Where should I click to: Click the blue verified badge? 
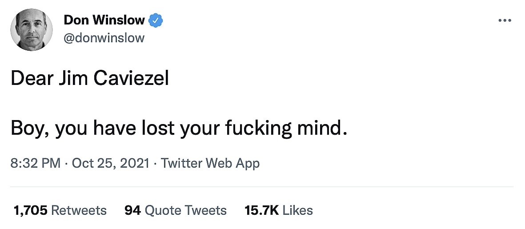[156, 20]
